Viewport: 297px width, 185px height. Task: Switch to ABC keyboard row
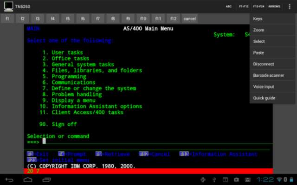pyautogui.click(x=229, y=6)
